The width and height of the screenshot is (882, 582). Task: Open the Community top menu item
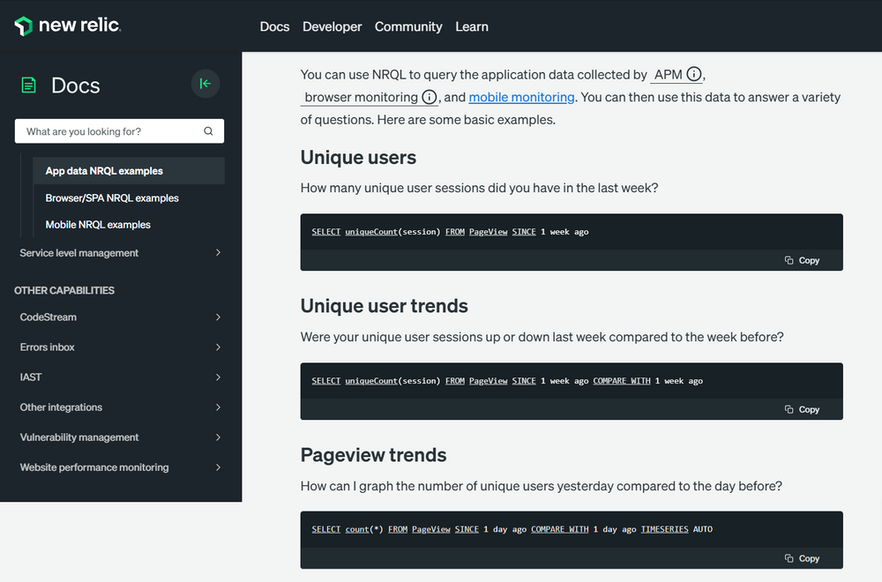coord(408,26)
